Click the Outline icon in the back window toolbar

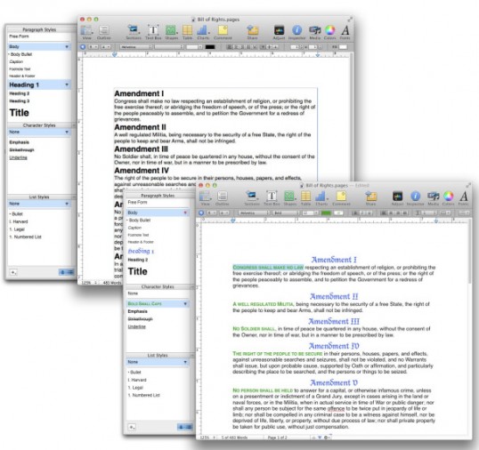104,30
